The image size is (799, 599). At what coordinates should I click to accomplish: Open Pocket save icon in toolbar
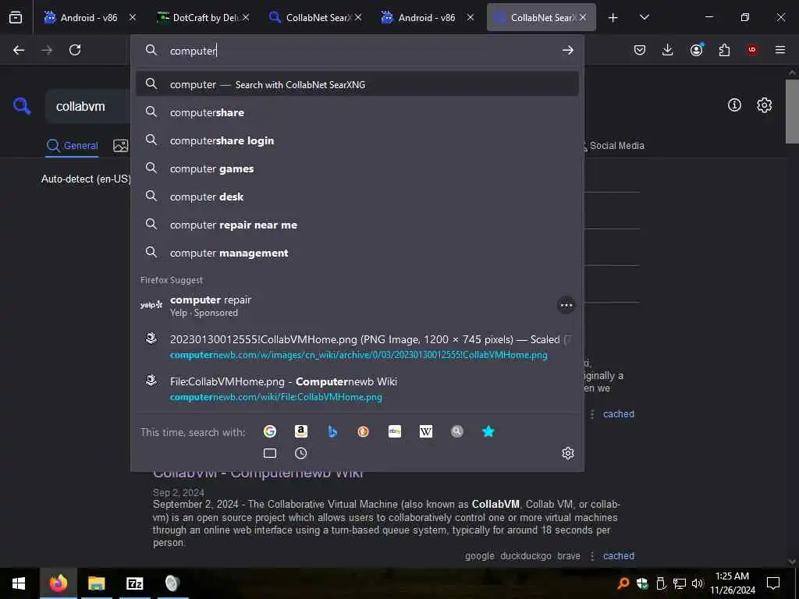tap(640, 50)
